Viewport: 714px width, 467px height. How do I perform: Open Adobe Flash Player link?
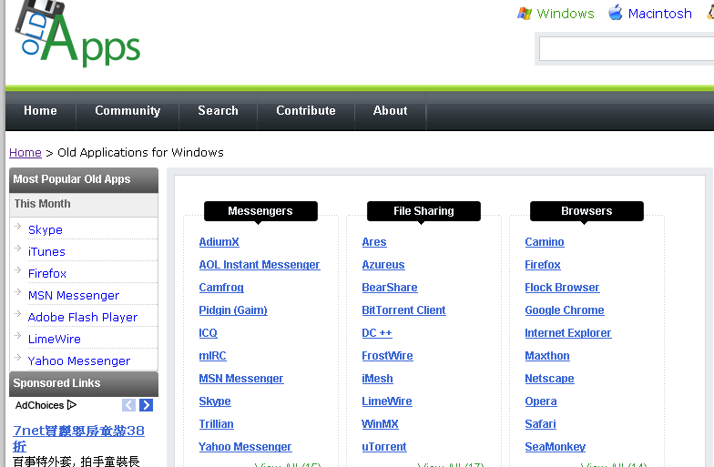click(x=82, y=317)
